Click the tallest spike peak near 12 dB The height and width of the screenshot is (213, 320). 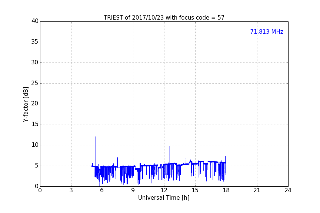95,137
